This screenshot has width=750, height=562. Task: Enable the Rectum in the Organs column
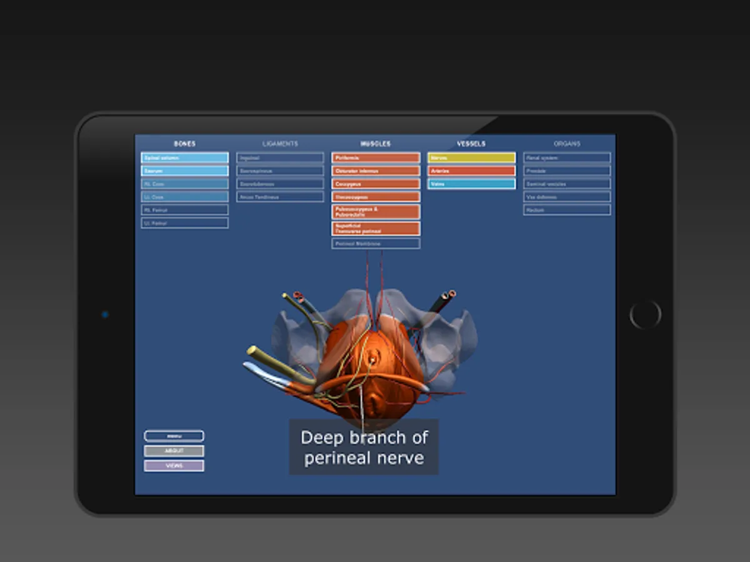566,210
